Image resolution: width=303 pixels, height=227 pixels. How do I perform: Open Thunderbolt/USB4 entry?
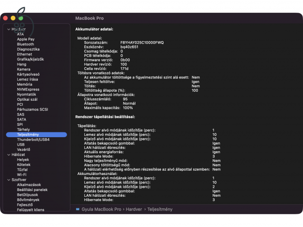click(x=33, y=140)
